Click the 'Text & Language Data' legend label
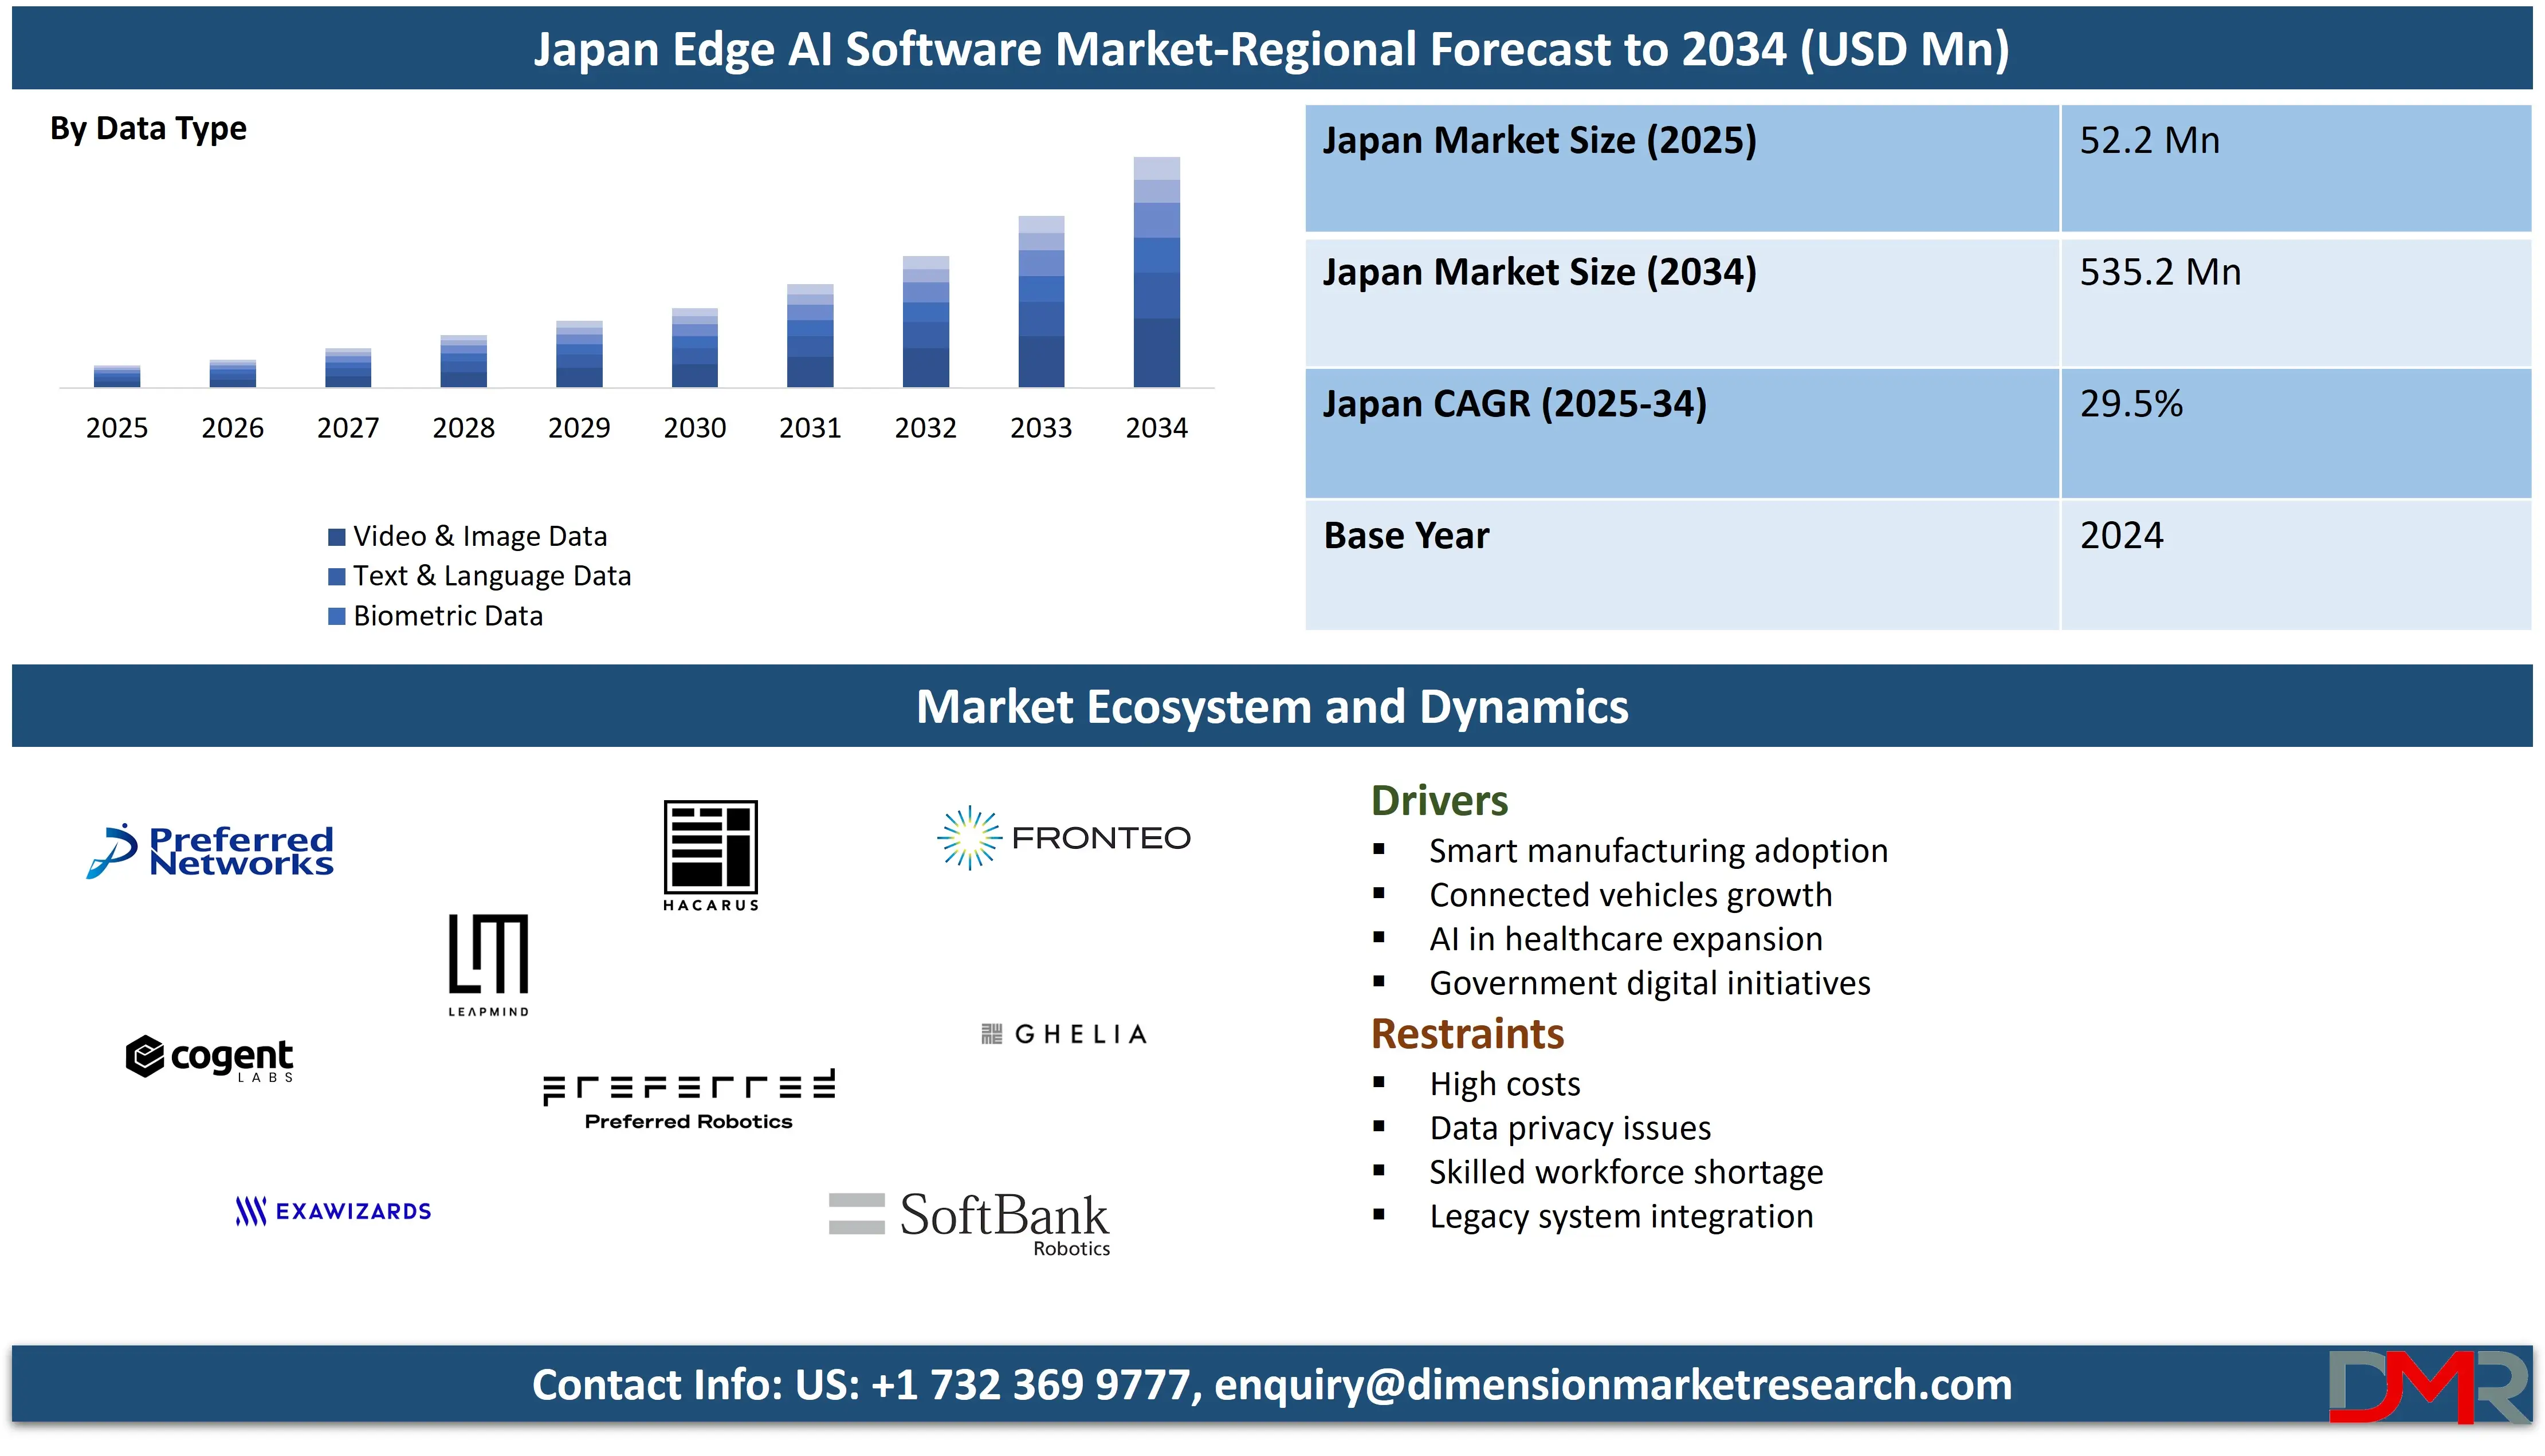This screenshot has width=2545, height=1456. tap(491, 576)
